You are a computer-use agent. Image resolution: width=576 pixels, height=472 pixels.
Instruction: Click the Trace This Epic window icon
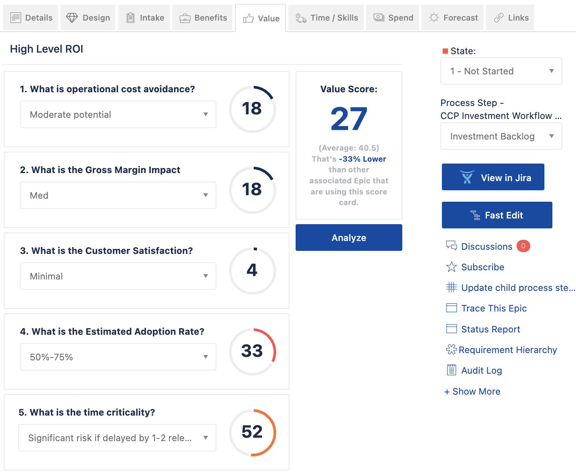451,308
